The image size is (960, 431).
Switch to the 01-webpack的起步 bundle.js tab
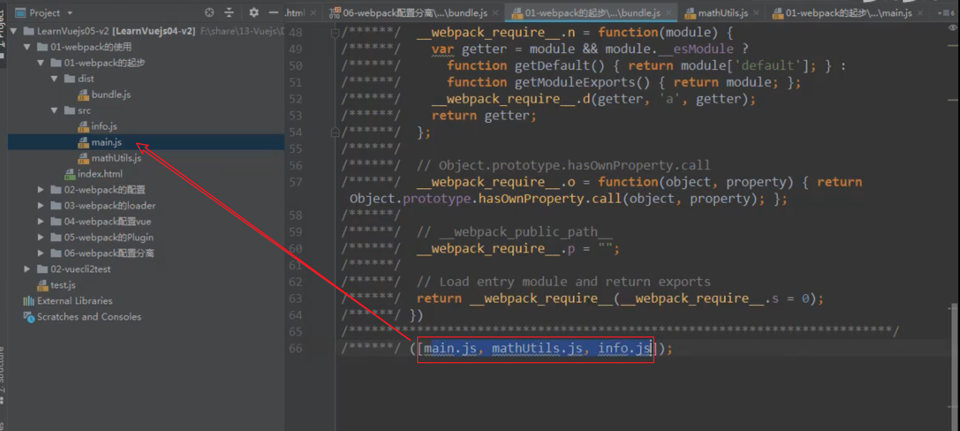(592, 12)
